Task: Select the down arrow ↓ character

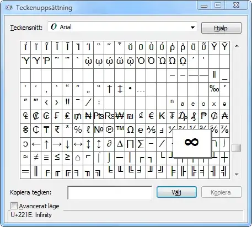Action: tap(67, 144)
